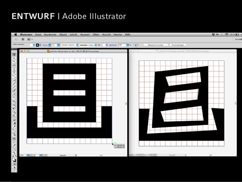Click the Go to Bridge icon

(x=23, y=40)
